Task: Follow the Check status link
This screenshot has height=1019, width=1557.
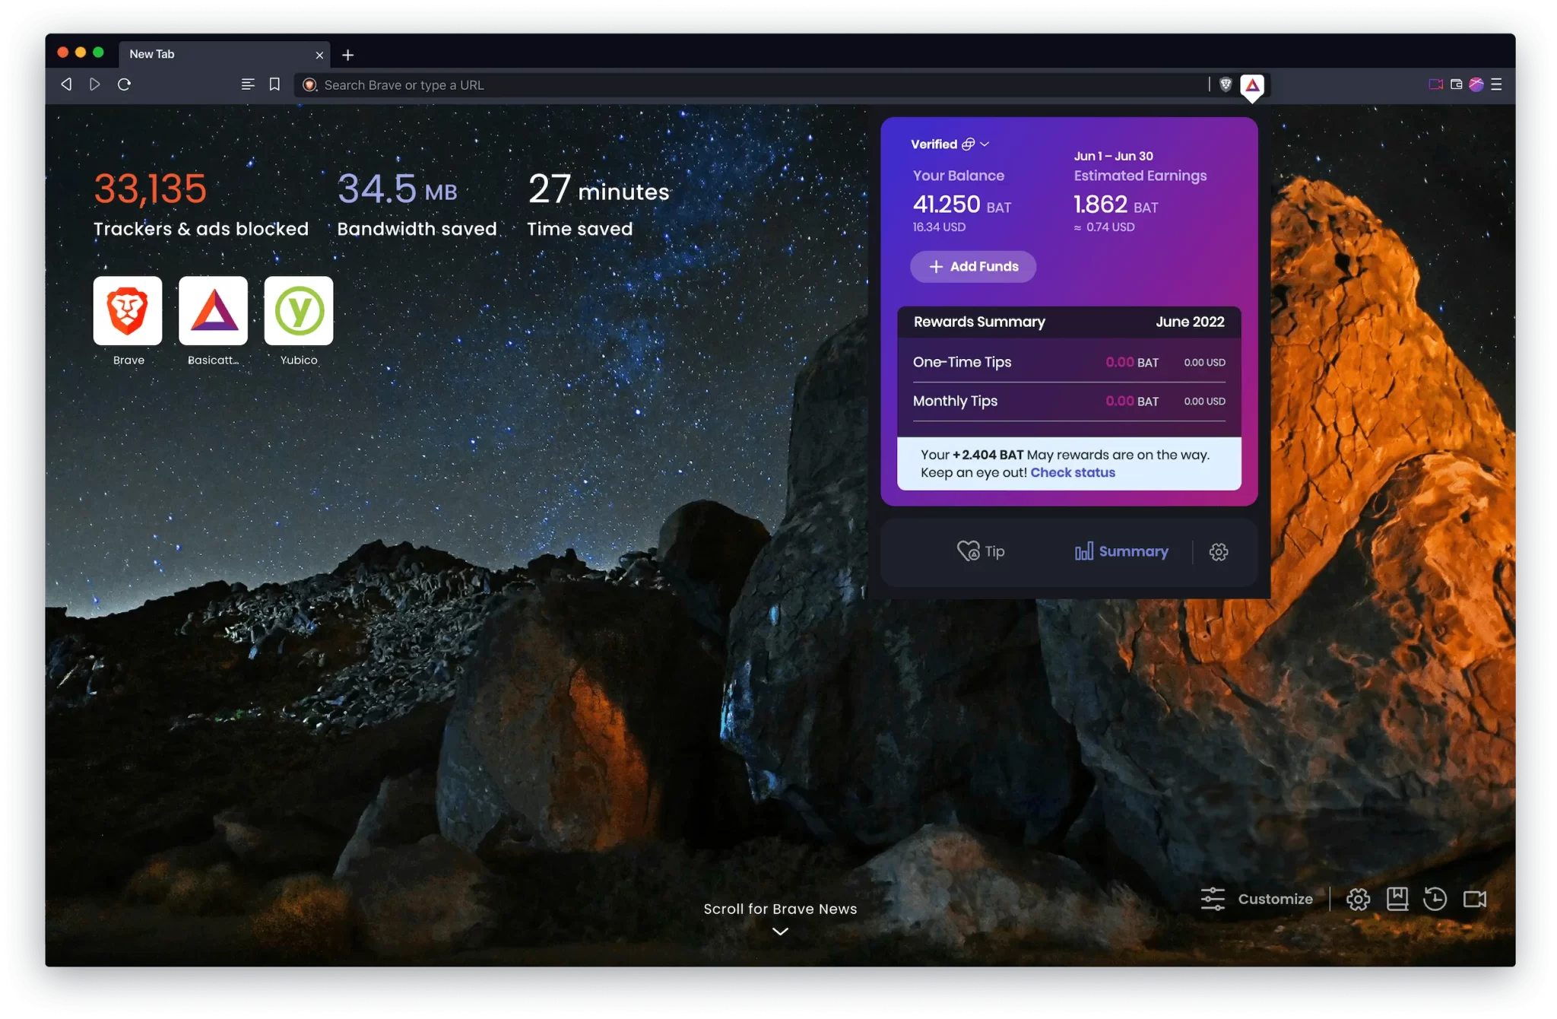Action: click(1072, 472)
